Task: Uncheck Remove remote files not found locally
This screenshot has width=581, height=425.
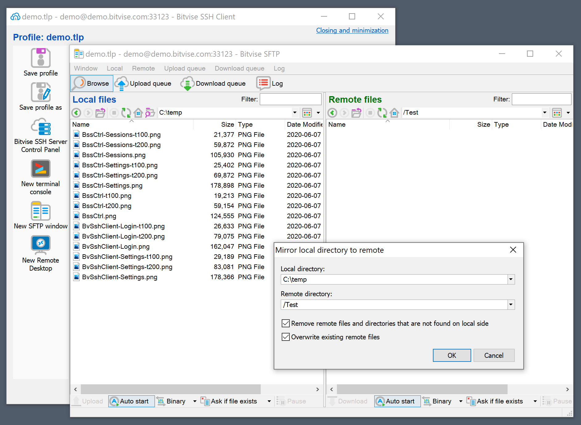Action: point(286,323)
